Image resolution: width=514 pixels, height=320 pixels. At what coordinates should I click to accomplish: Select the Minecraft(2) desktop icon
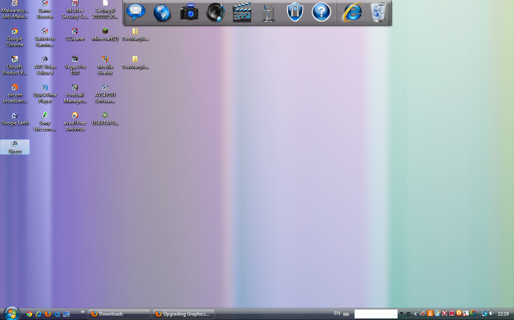click(105, 35)
